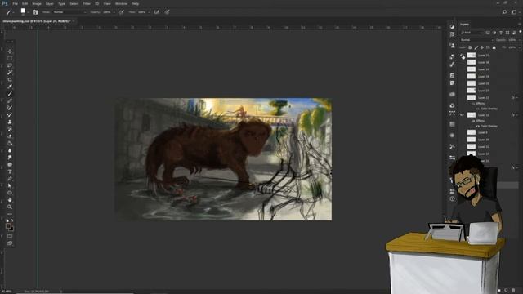Enable airbrush-style build-up next to Flow
This screenshot has height=294, width=523.
156,12
